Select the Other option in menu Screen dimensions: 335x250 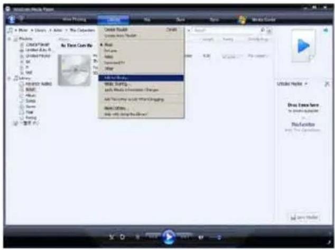[141, 69]
